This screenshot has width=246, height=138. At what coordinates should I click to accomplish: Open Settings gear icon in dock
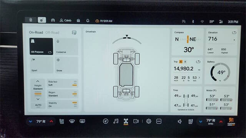pos(149,121)
